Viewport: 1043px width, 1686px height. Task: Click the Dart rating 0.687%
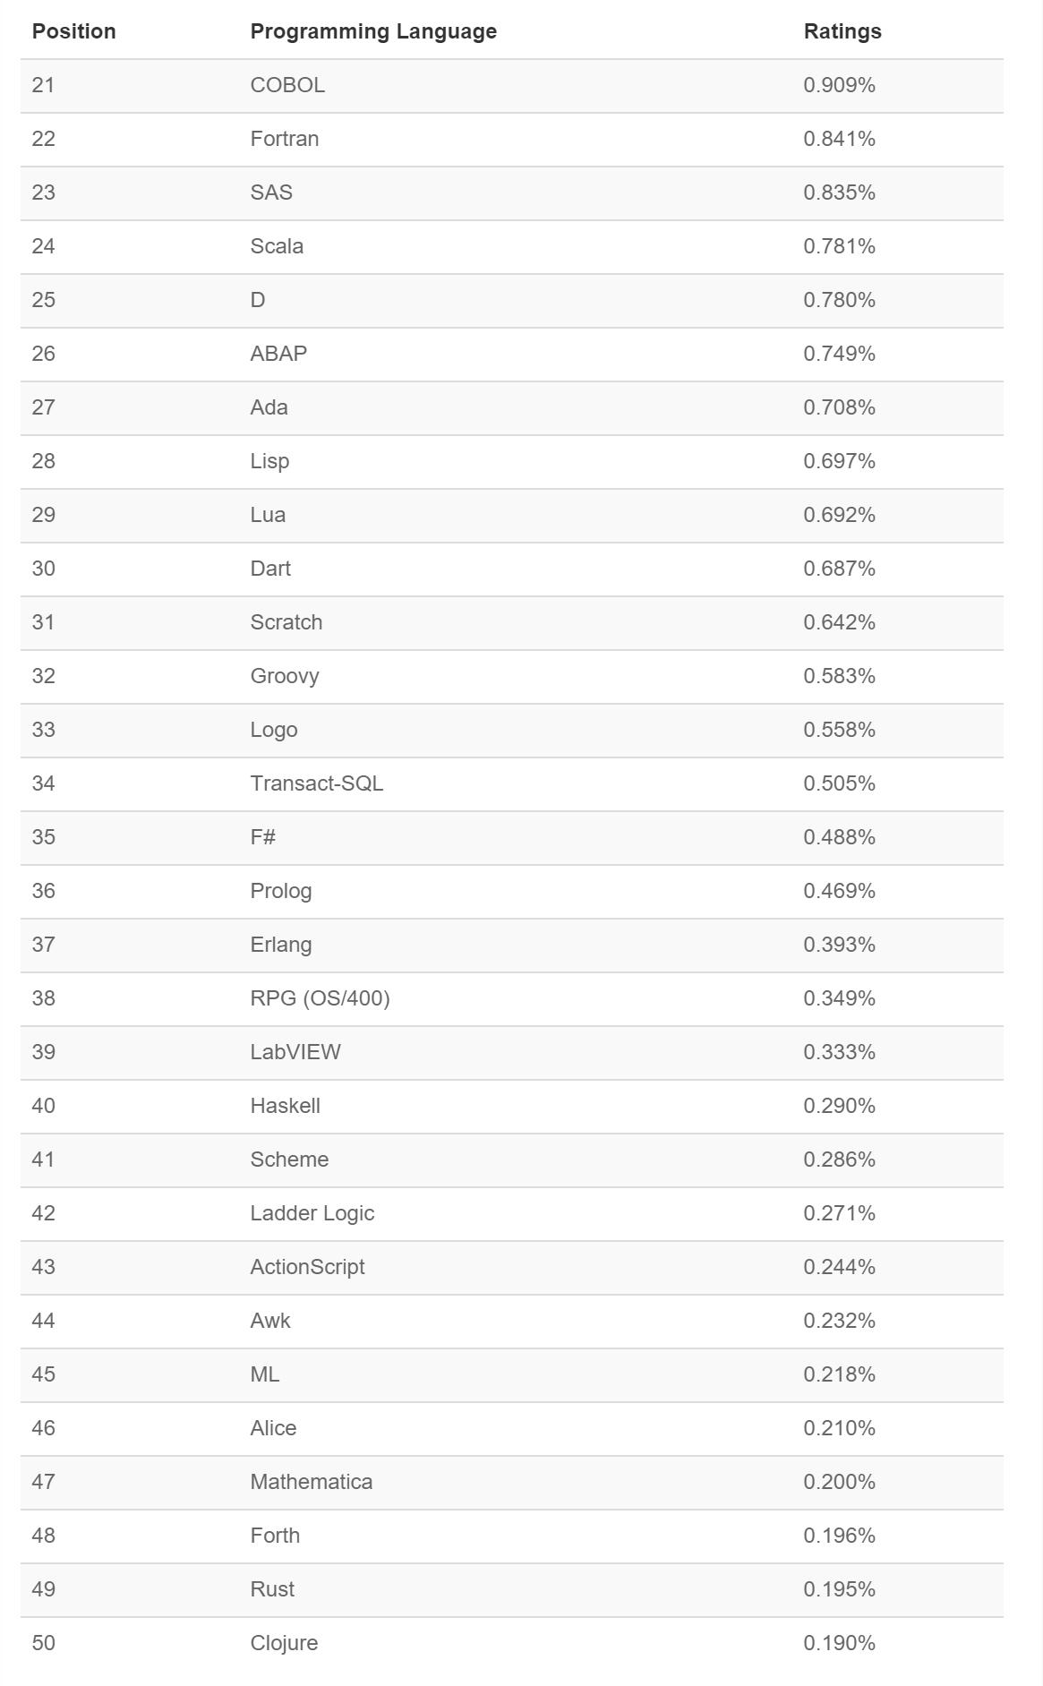(839, 569)
